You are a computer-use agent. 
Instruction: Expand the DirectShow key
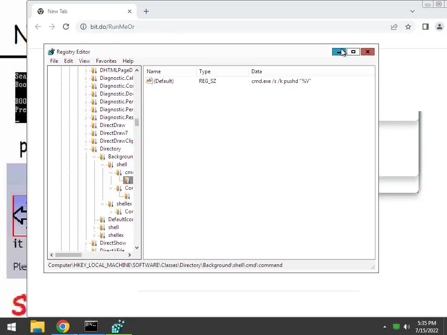[x=86, y=243]
